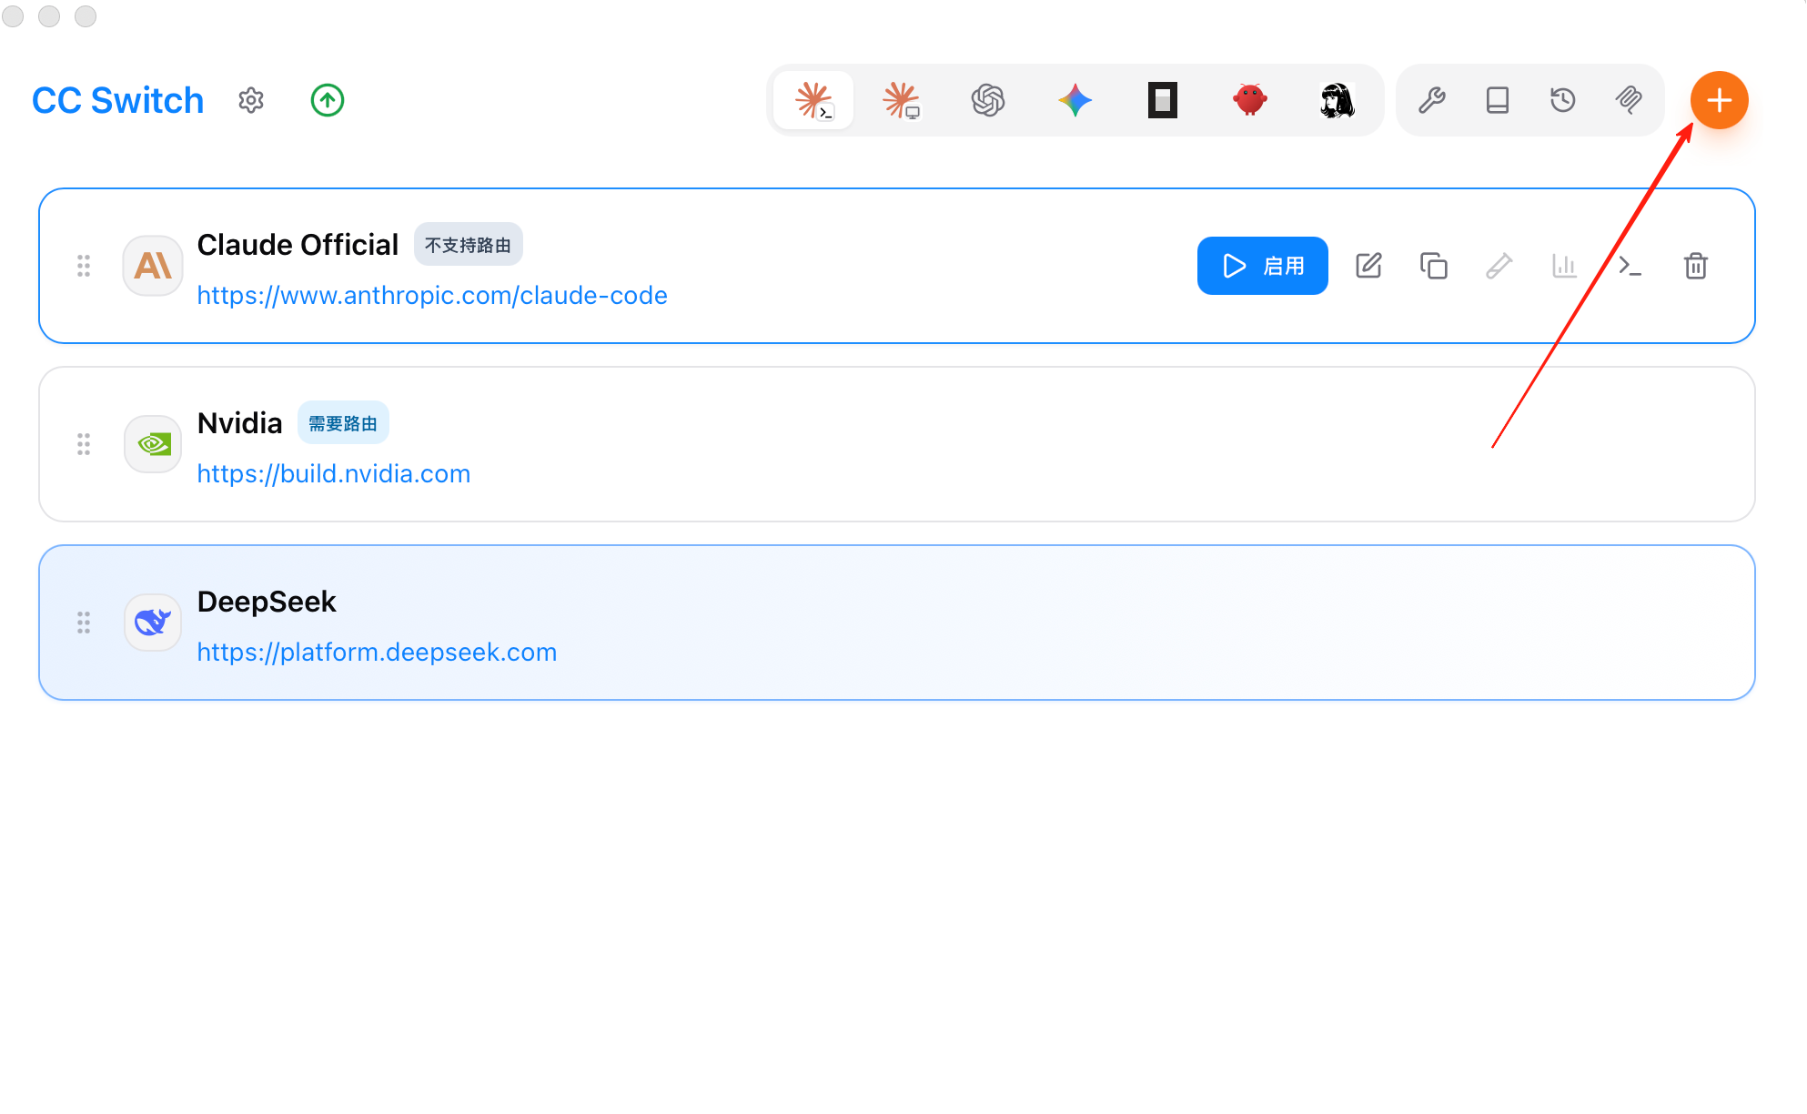This screenshot has height=1114, width=1807.
Task: Click the 需要路由 badge on Nvidia
Action: pyautogui.click(x=343, y=422)
